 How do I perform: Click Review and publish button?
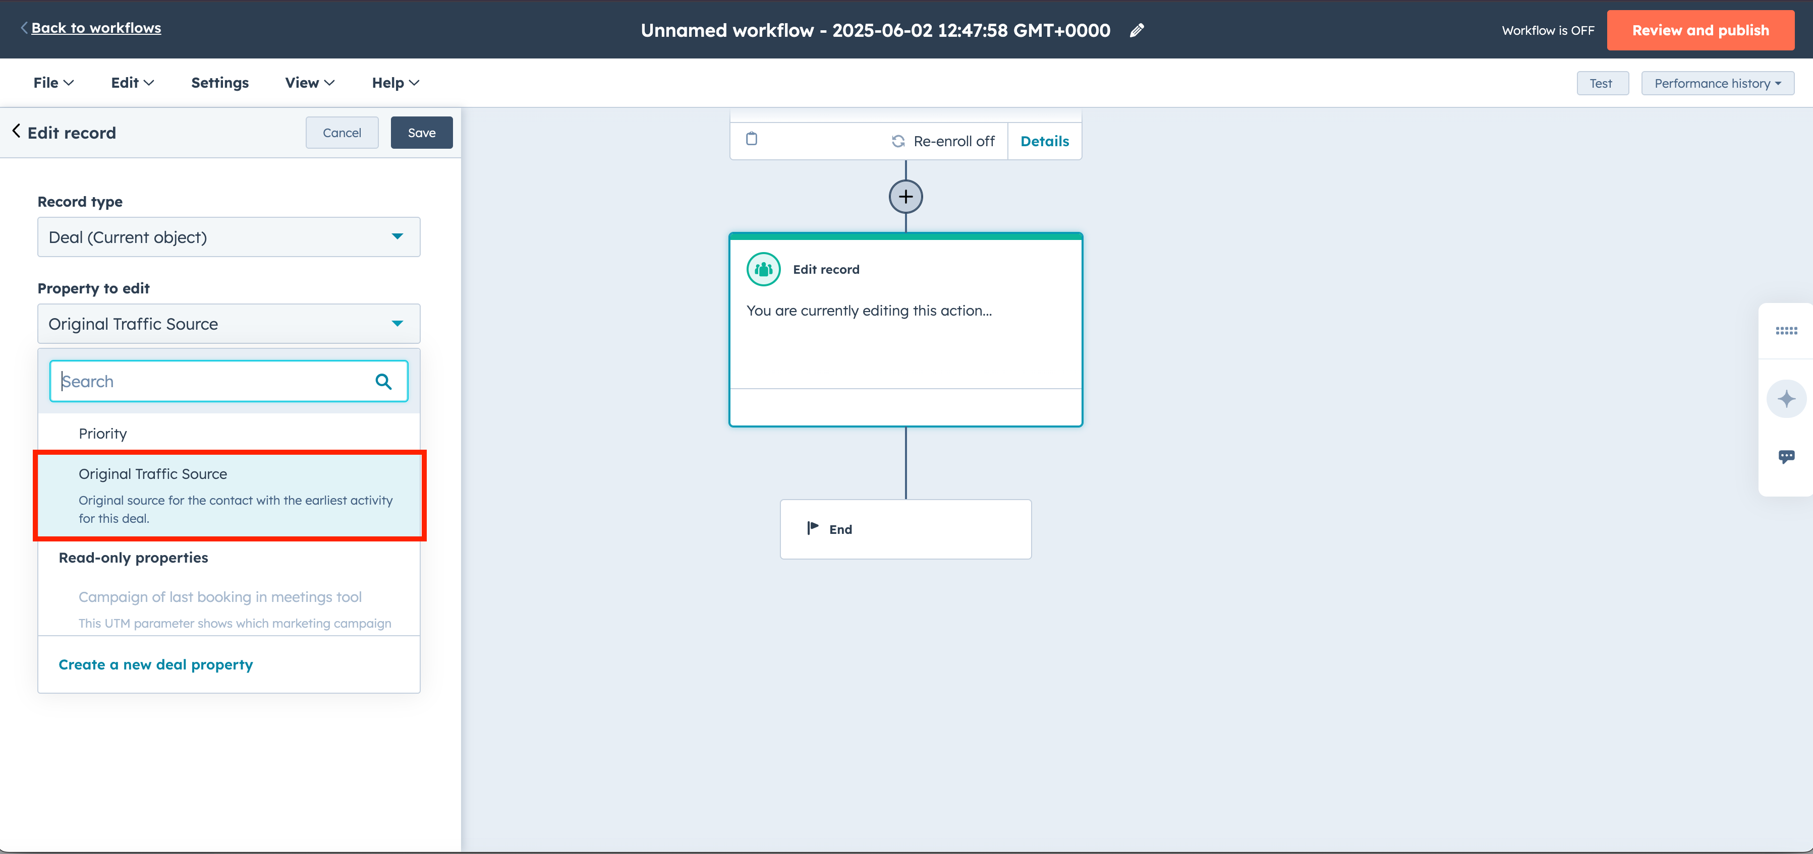click(x=1701, y=30)
